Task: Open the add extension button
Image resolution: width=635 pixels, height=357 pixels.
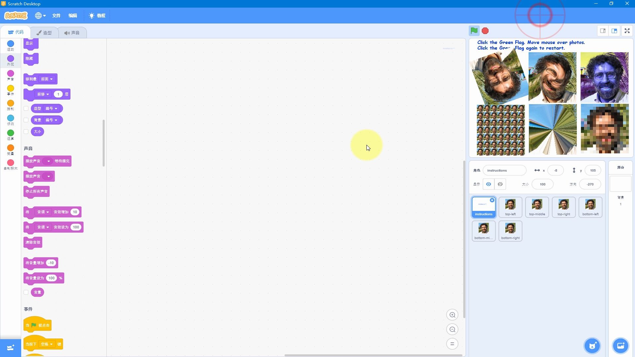Action: click(x=10, y=347)
